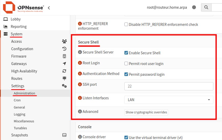222x140 pixels.
Task: Click the info icon beside Secure Shell Server
Action: (80, 52)
